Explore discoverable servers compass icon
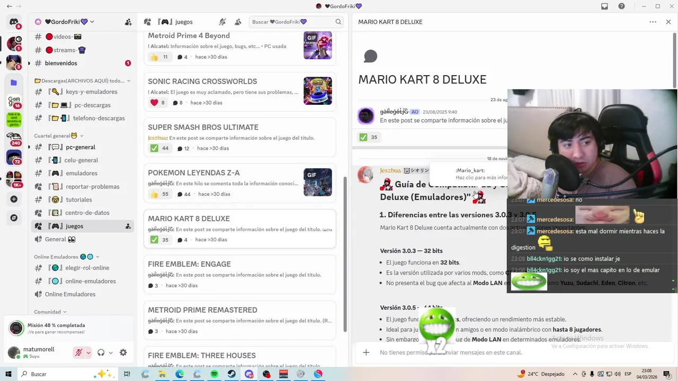This screenshot has width=678, height=381. tap(14, 217)
